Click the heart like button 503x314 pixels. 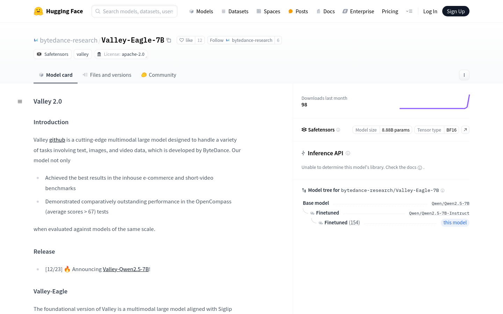click(x=186, y=40)
